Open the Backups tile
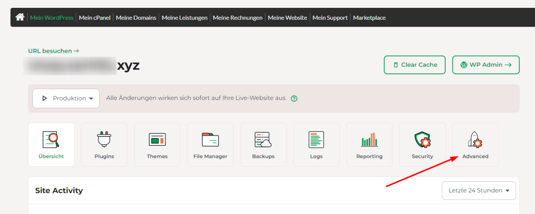535x214 pixels. pyautogui.click(x=263, y=145)
